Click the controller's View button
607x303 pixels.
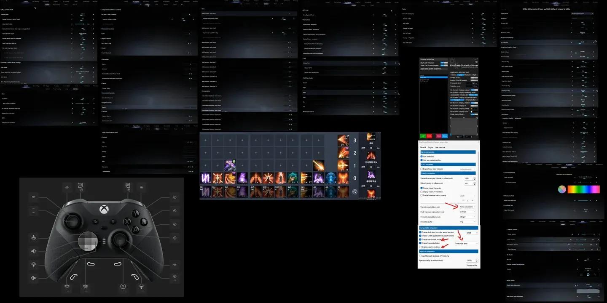[95, 222]
